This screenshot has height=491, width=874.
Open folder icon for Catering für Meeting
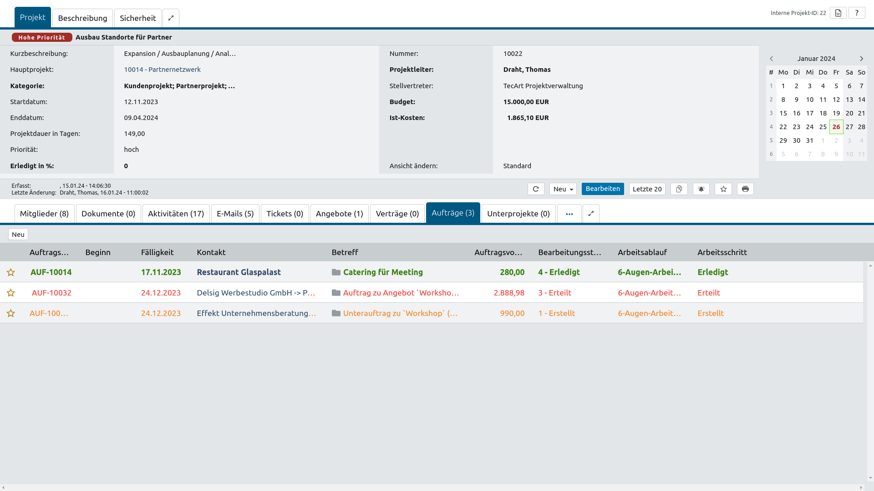tap(336, 272)
